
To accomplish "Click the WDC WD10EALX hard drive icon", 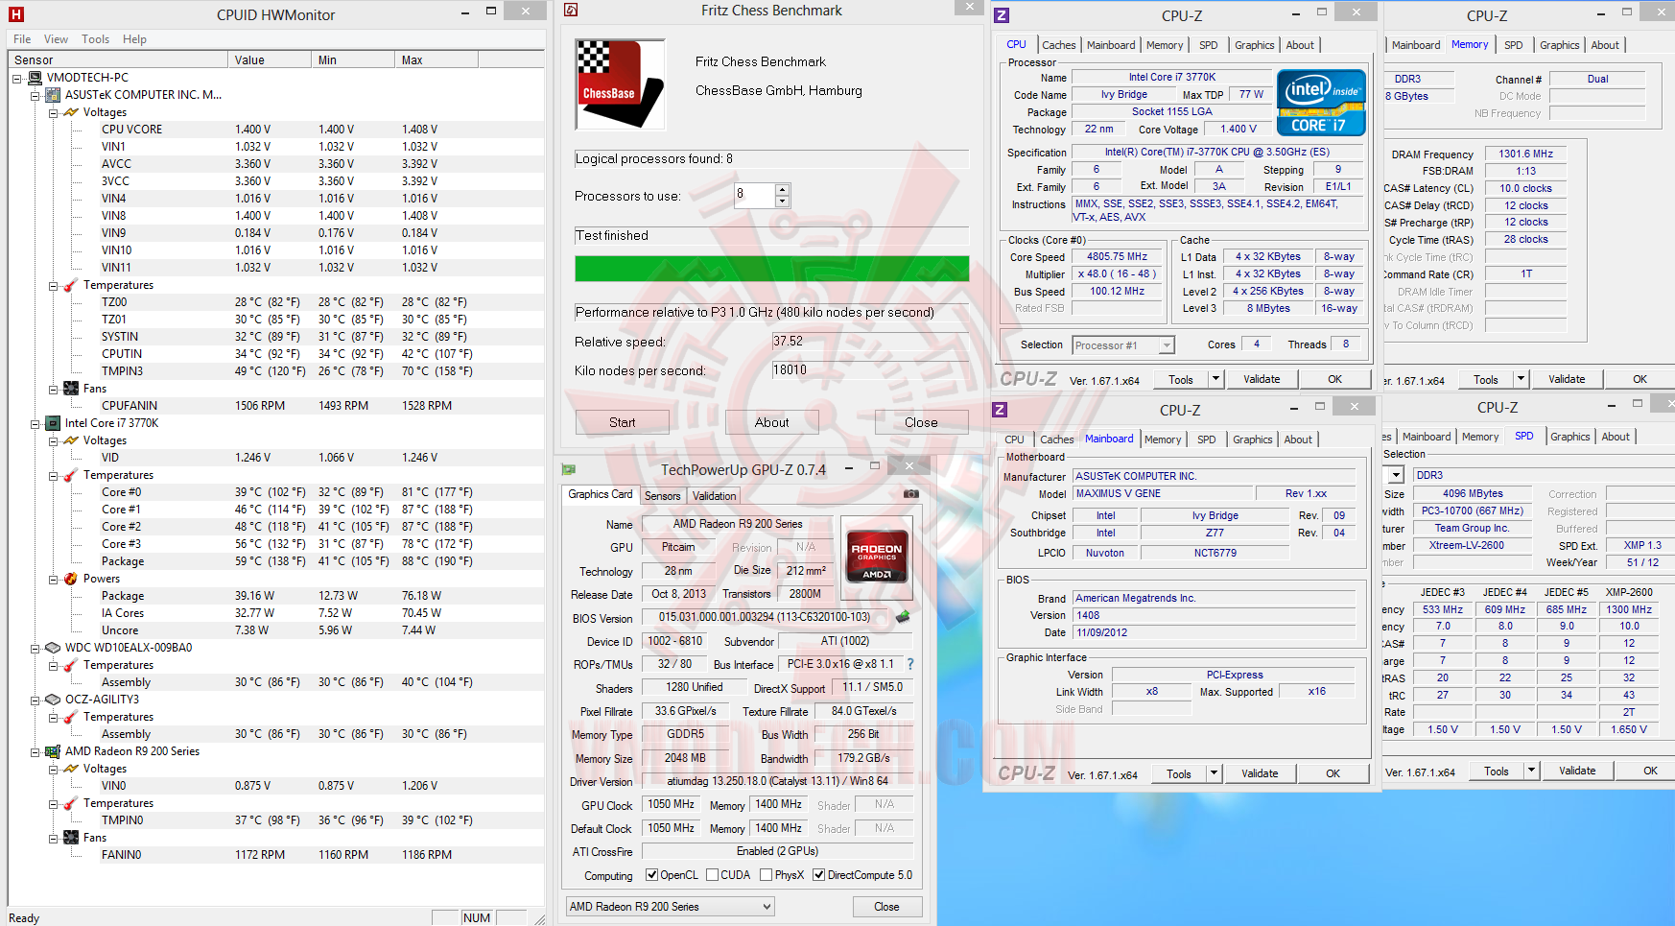I will pyautogui.click(x=54, y=648).
